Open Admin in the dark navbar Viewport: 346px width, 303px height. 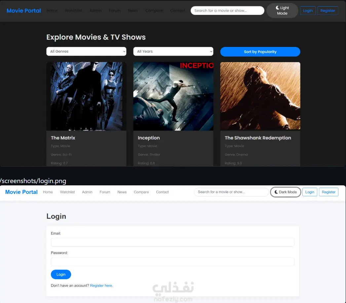96,11
